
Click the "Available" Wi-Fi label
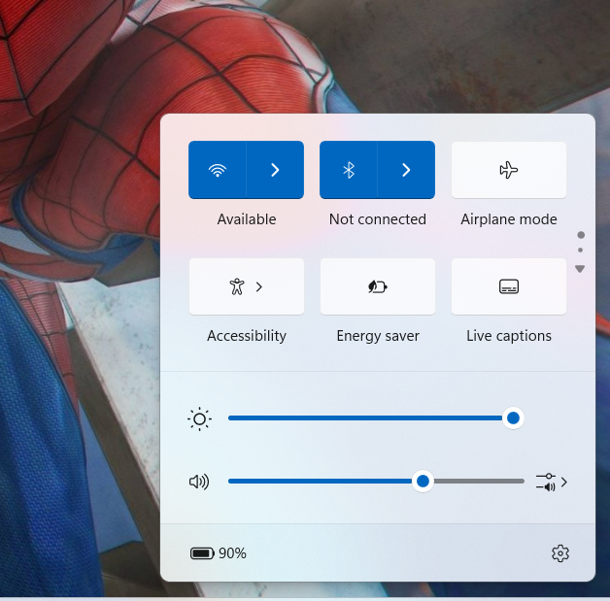[x=247, y=219]
